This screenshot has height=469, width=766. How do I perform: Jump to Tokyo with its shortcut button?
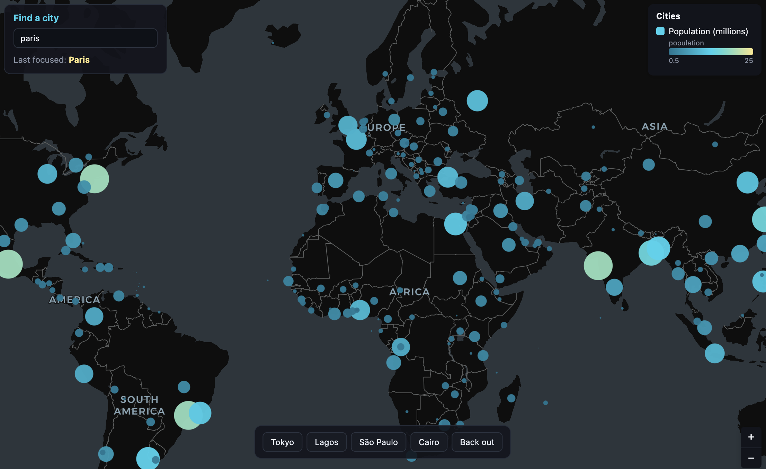282,442
